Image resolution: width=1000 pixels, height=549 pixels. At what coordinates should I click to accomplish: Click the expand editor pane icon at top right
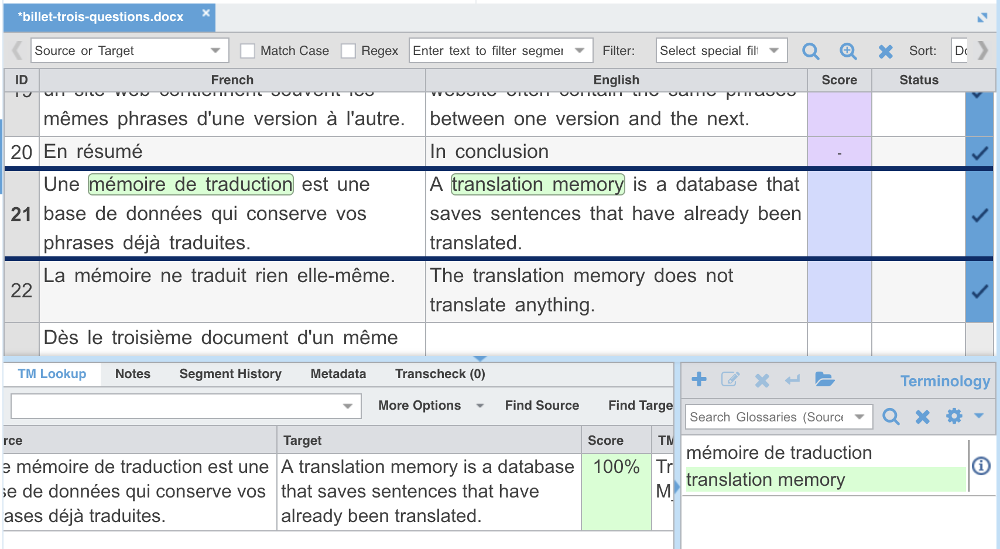coord(982,18)
